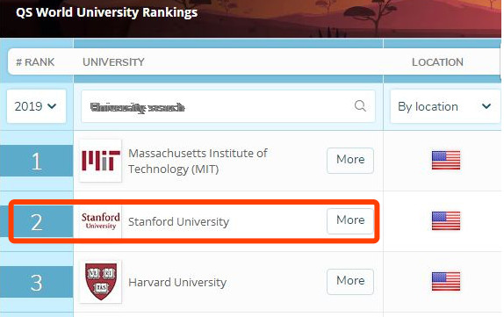This screenshot has width=504, height=317.
Task: Focus the University search field
Action: tap(228, 106)
